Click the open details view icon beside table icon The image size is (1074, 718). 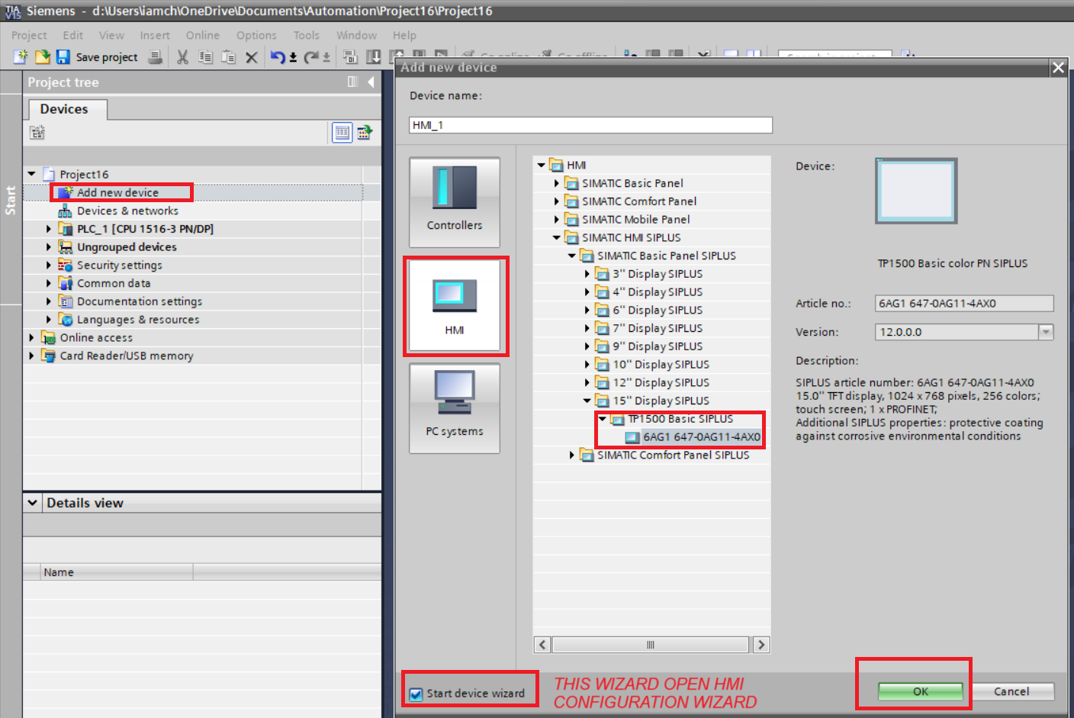(x=365, y=133)
